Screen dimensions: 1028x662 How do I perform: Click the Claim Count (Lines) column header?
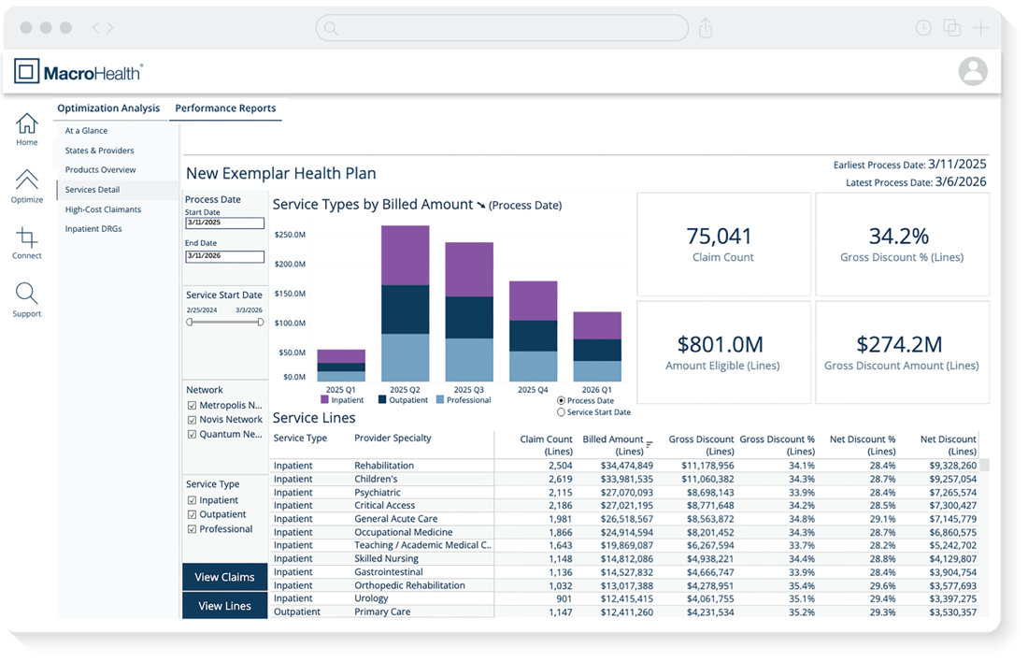click(546, 445)
